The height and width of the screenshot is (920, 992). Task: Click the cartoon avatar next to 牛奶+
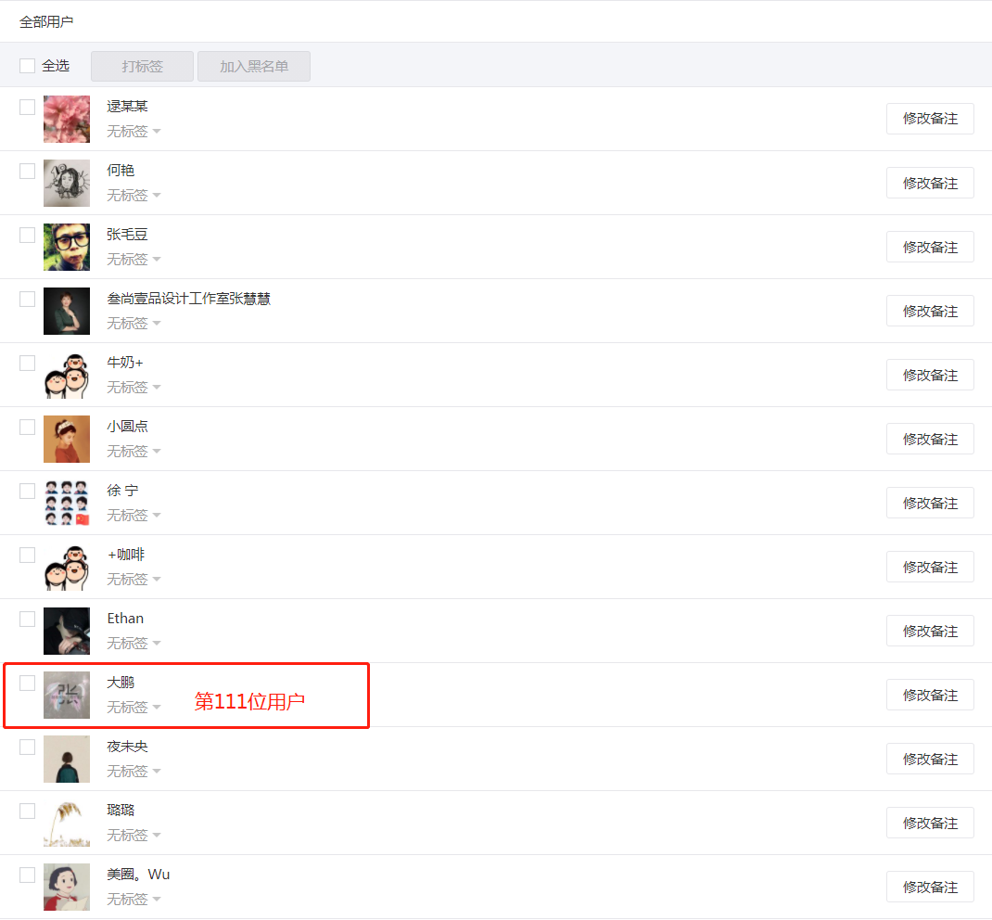point(67,376)
